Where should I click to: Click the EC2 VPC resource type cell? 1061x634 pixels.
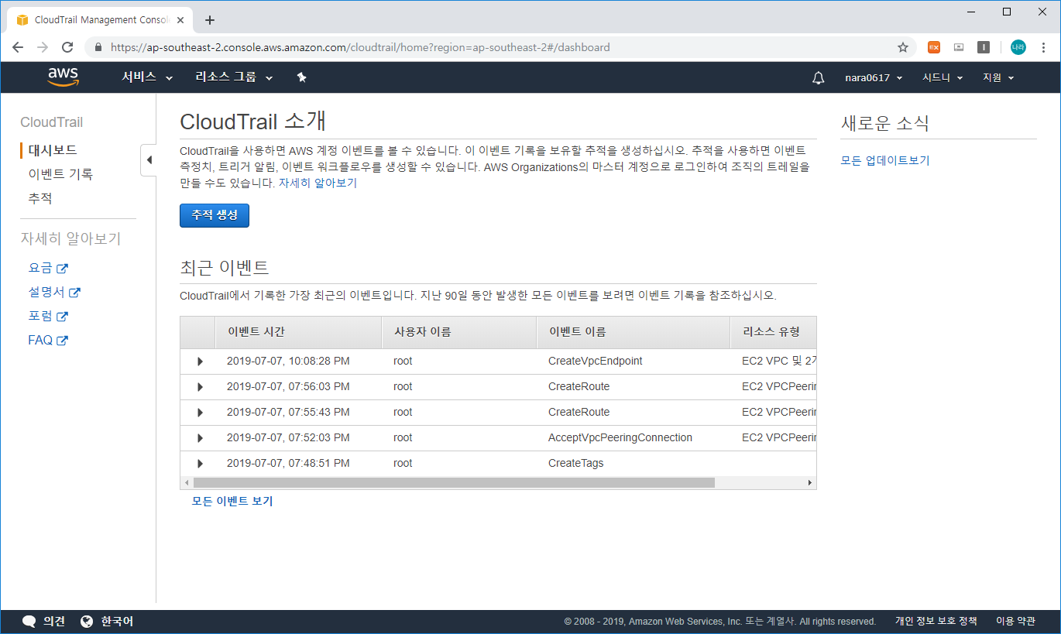[x=778, y=361]
